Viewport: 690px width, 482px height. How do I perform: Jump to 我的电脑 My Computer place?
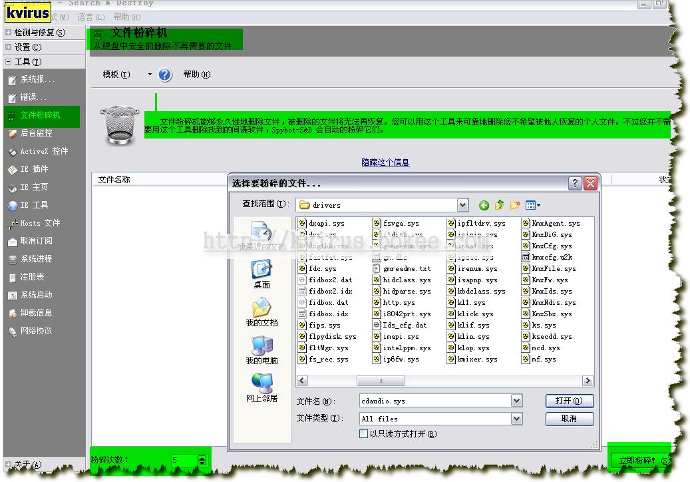(262, 350)
